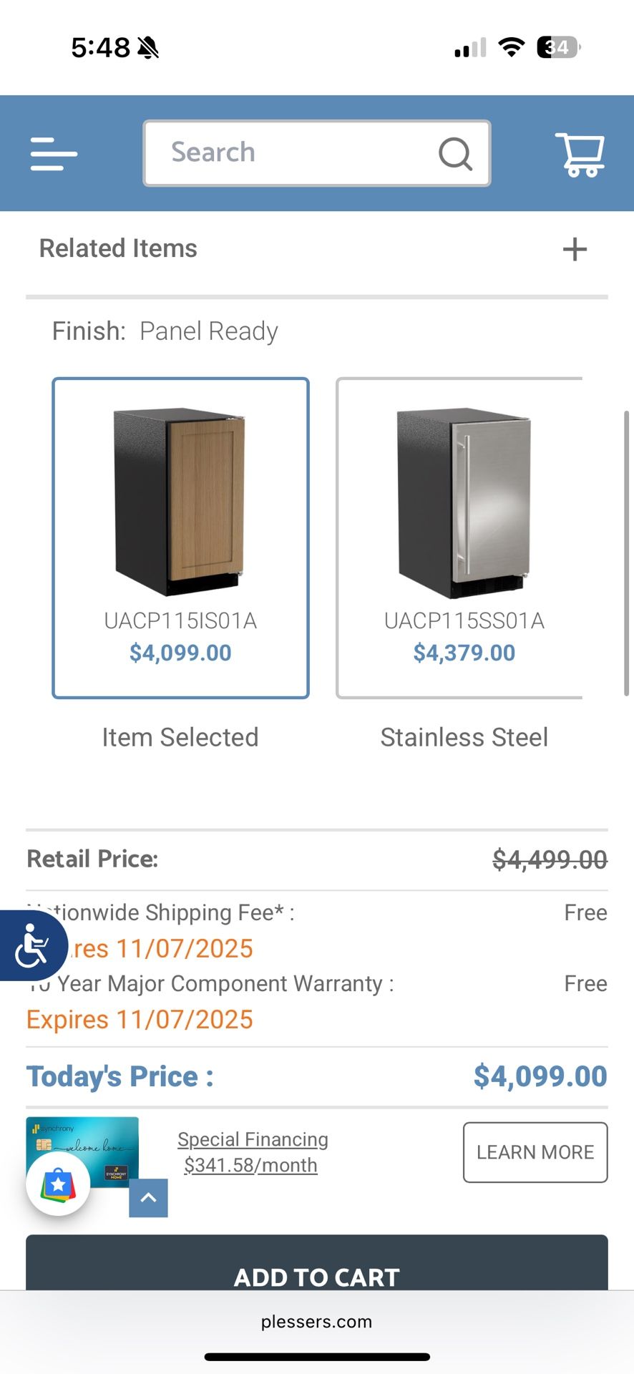Open the hamburger navigation menu
634x1374 pixels.
53,154
